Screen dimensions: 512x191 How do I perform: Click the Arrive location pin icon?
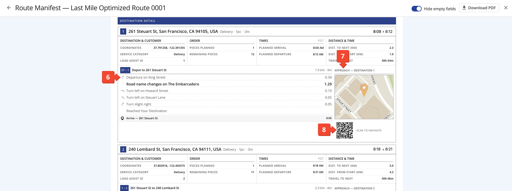click(122, 118)
